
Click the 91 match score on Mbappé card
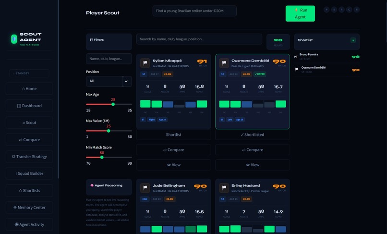202,62
